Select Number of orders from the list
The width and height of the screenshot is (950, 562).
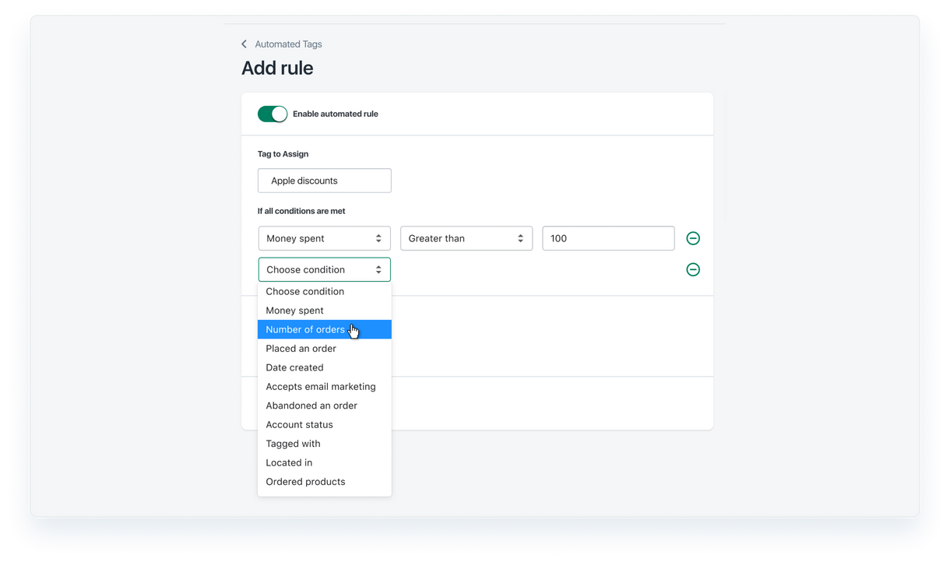[305, 329]
